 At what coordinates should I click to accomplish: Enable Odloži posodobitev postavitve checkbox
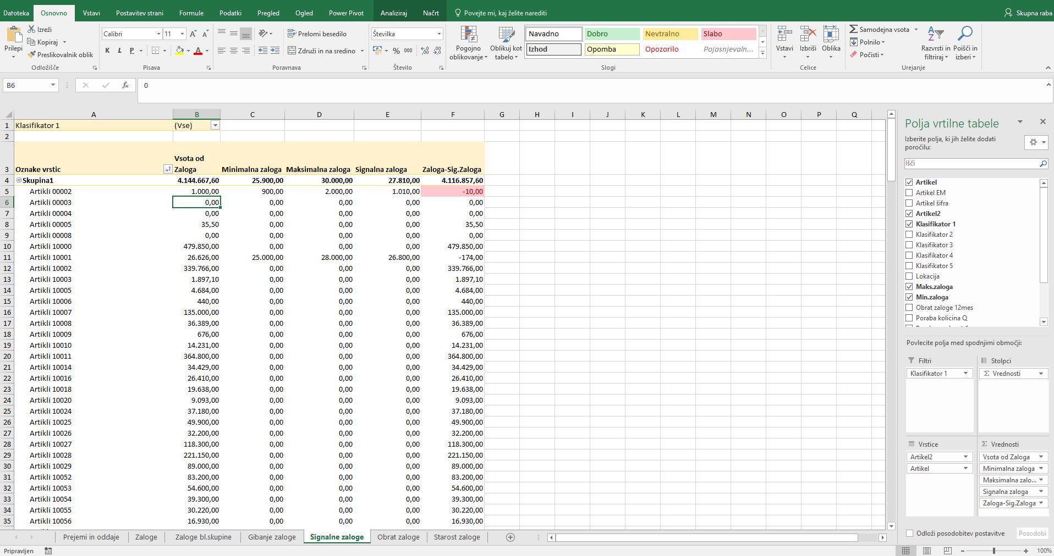(909, 533)
